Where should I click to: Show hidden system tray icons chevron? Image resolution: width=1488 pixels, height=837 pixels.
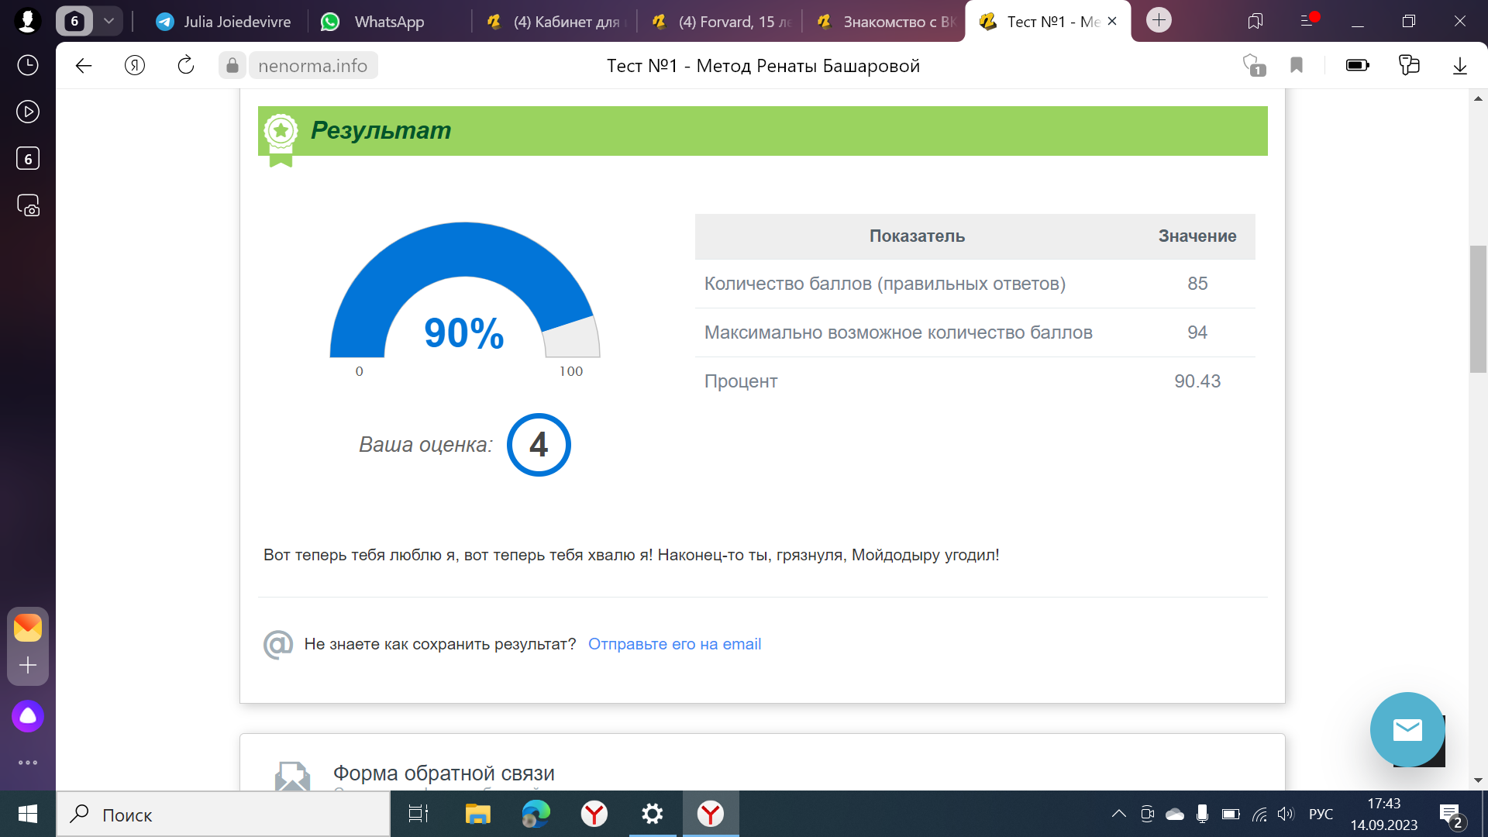pos(1118,814)
